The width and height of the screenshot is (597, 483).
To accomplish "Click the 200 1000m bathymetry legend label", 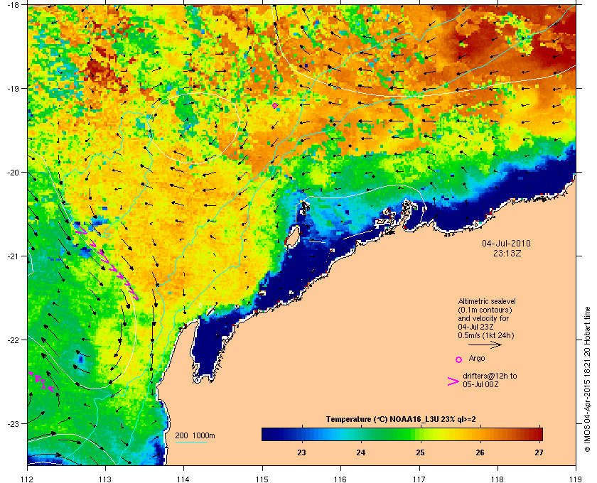I will (x=195, y=435).
